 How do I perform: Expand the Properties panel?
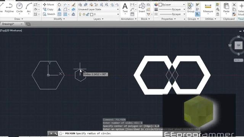[169, 19]
